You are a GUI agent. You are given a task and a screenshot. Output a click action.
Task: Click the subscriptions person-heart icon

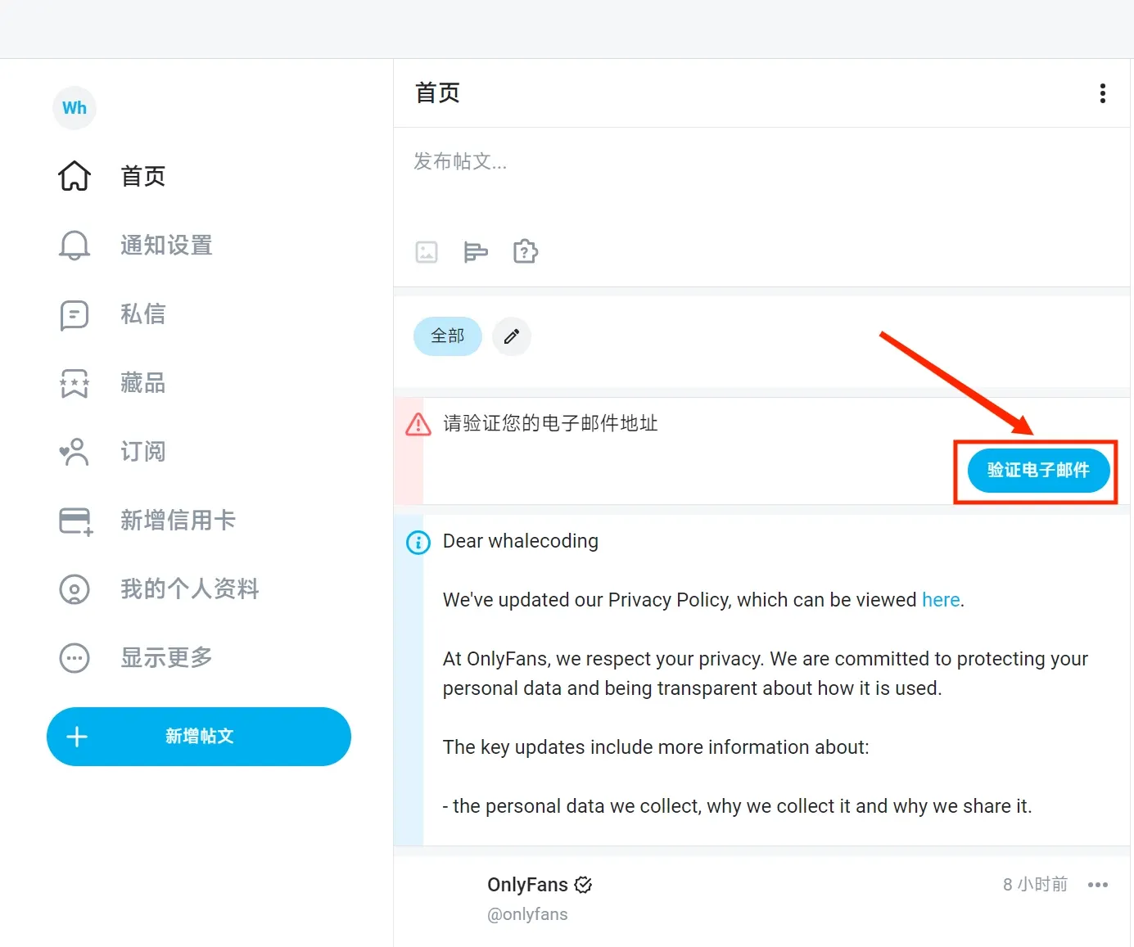point(75,452)
